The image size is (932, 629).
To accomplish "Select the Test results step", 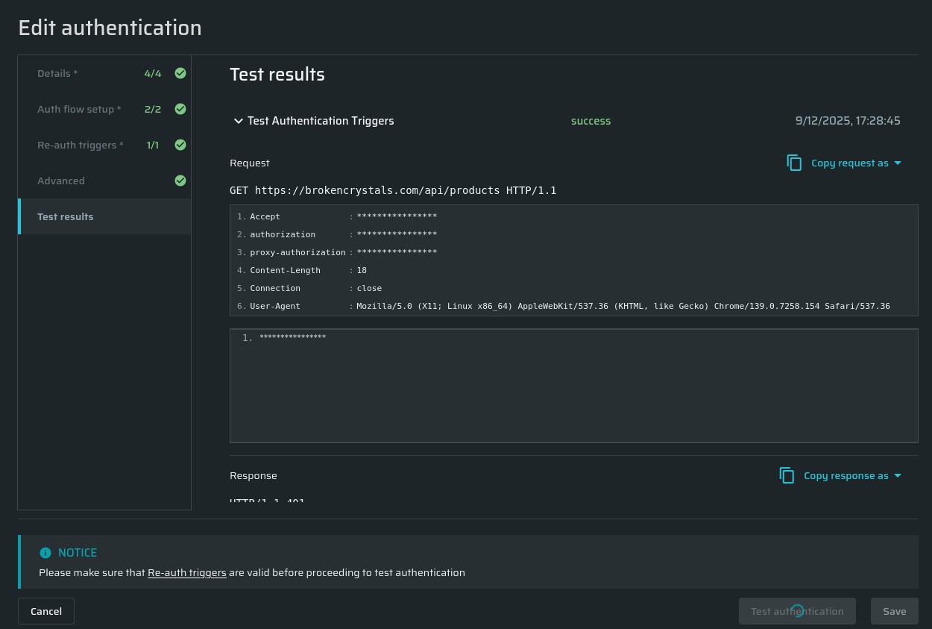I will point(104,216).
